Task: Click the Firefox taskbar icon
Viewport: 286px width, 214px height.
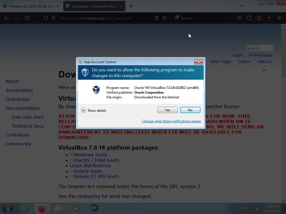Action: click(x=42, y=208)
